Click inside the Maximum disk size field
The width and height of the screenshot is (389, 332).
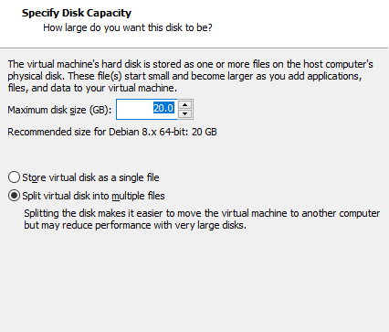tap(147, 109)
